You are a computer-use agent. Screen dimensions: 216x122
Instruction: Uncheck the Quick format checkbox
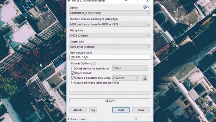coord(73,73)
